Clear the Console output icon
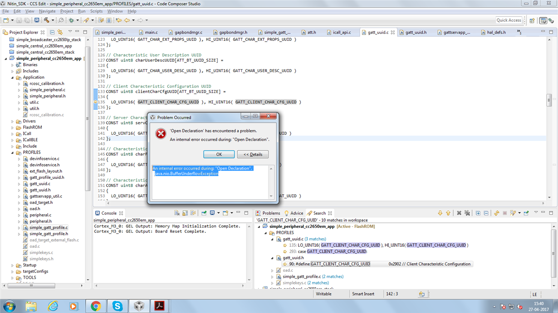558x313 pixels. click(177, 213)
